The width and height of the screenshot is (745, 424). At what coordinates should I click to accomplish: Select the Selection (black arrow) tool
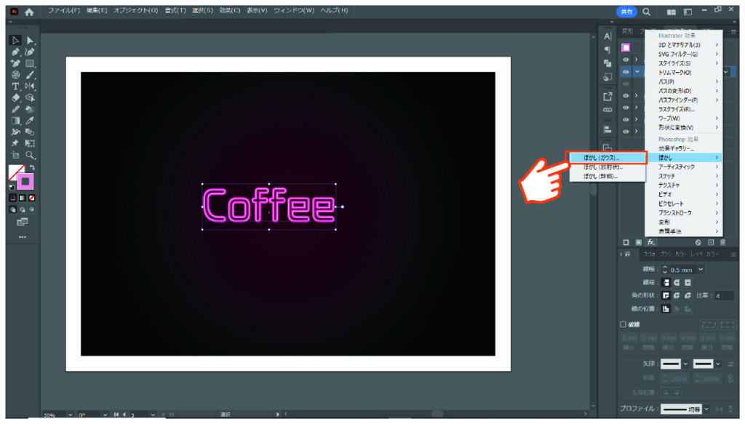(15, 40)
